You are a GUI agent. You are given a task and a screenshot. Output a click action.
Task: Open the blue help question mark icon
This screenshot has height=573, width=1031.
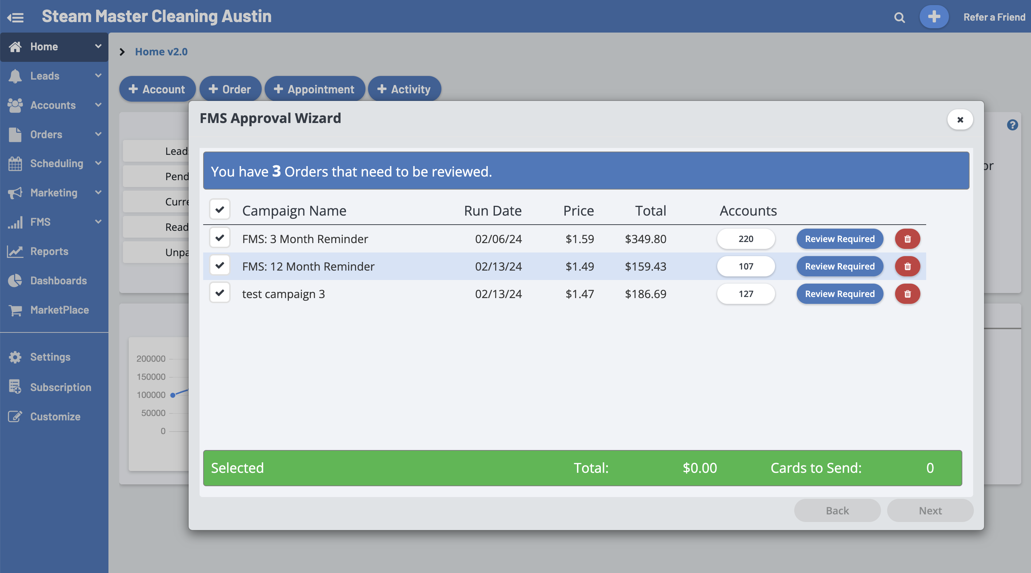click(1012, 125)
